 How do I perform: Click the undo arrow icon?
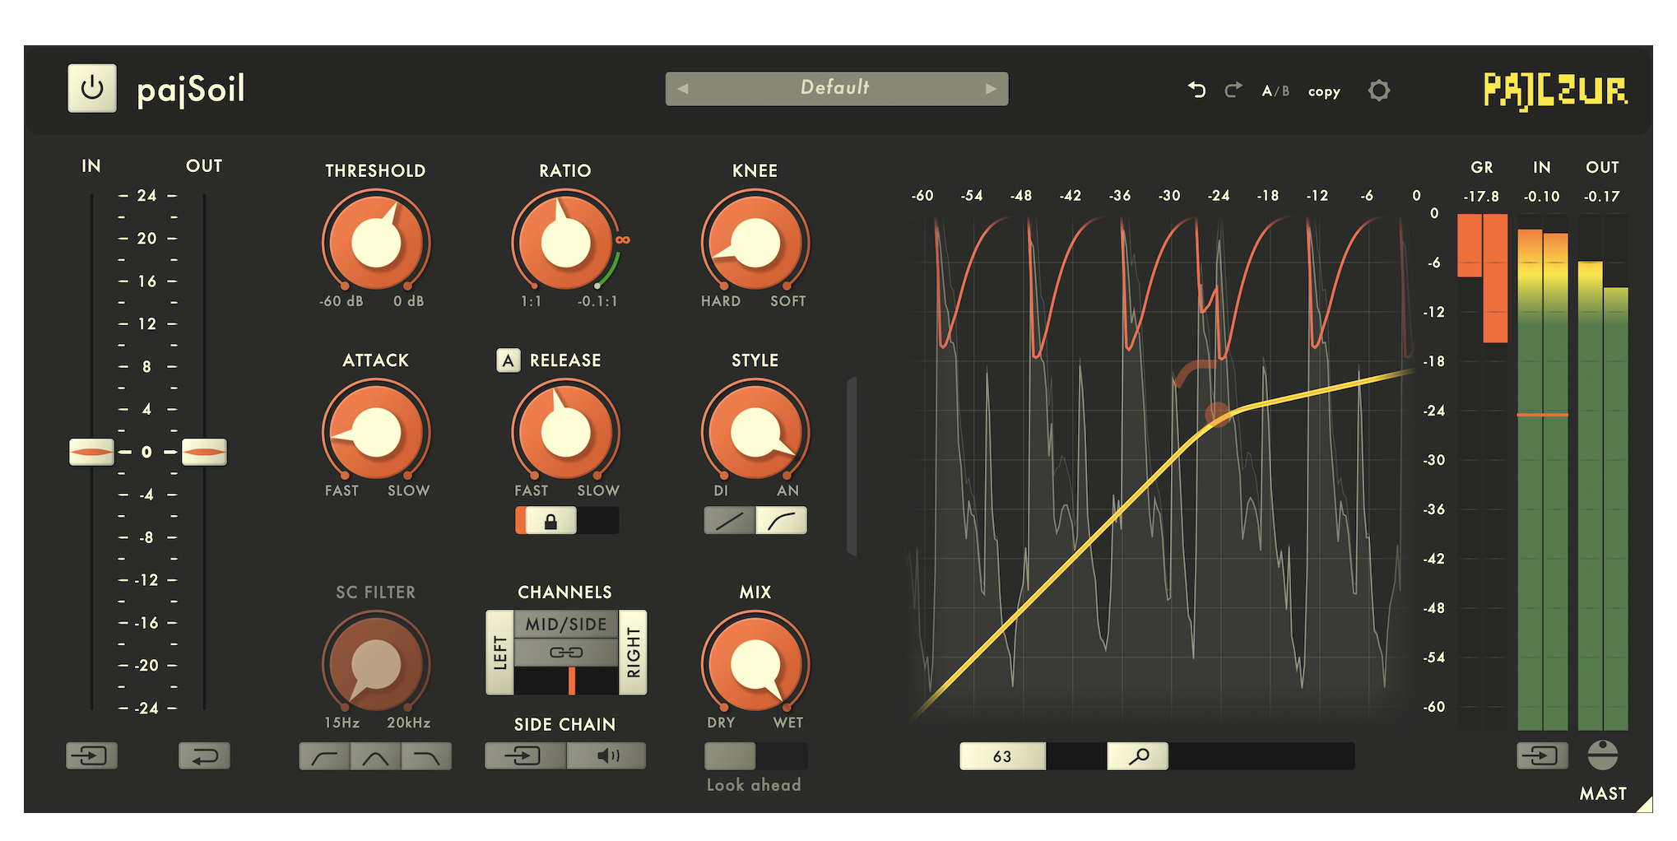(1196, 90)
